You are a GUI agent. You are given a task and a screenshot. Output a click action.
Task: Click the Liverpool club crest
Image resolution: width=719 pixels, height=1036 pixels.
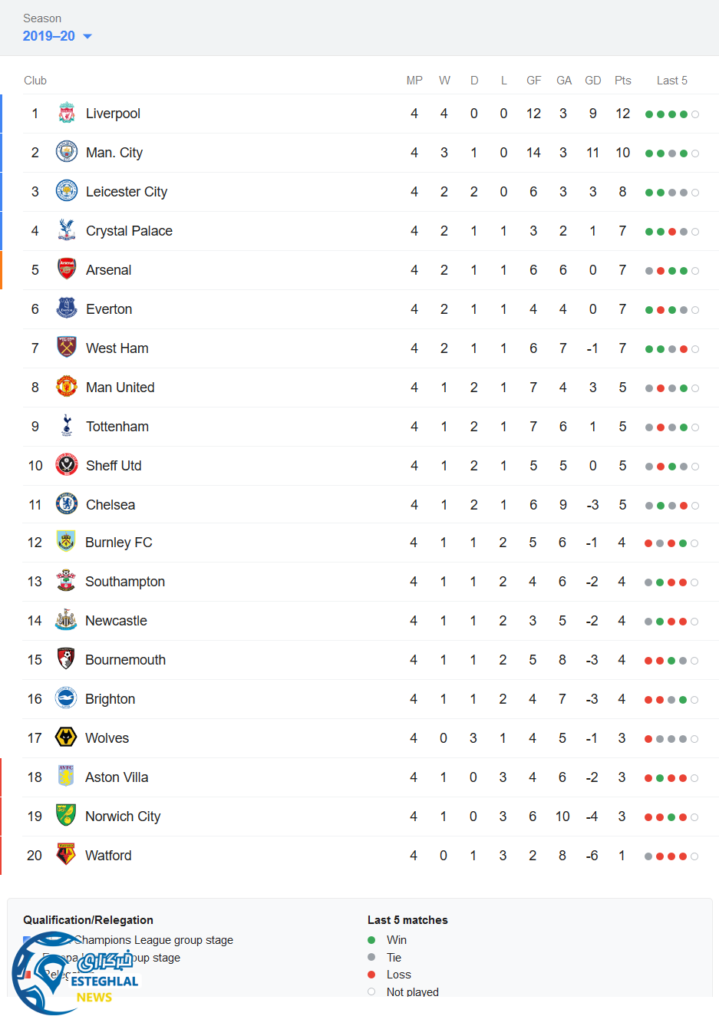(x=67, y=114)
